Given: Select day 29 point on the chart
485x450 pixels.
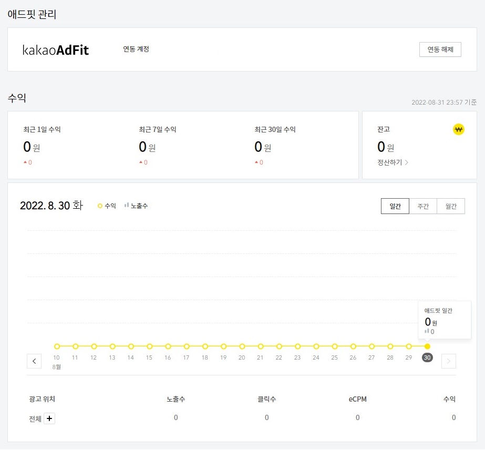Looking at the screenshot, I should pyautogui.click(x=409, y=346).
